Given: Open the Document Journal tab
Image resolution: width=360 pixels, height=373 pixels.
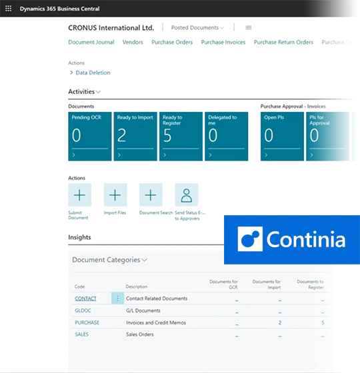Looking at the screenshot, I should pos(91,42).
